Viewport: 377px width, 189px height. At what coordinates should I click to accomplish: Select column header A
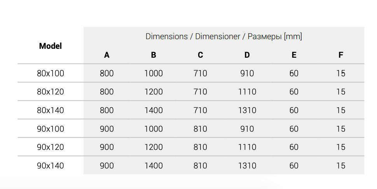(x=106, y=55)
